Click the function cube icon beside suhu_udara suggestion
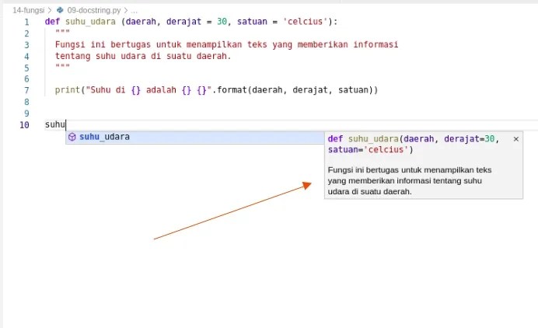Viewport: 538px width, 328px height. pyautogui.click(x=72, y=137)
